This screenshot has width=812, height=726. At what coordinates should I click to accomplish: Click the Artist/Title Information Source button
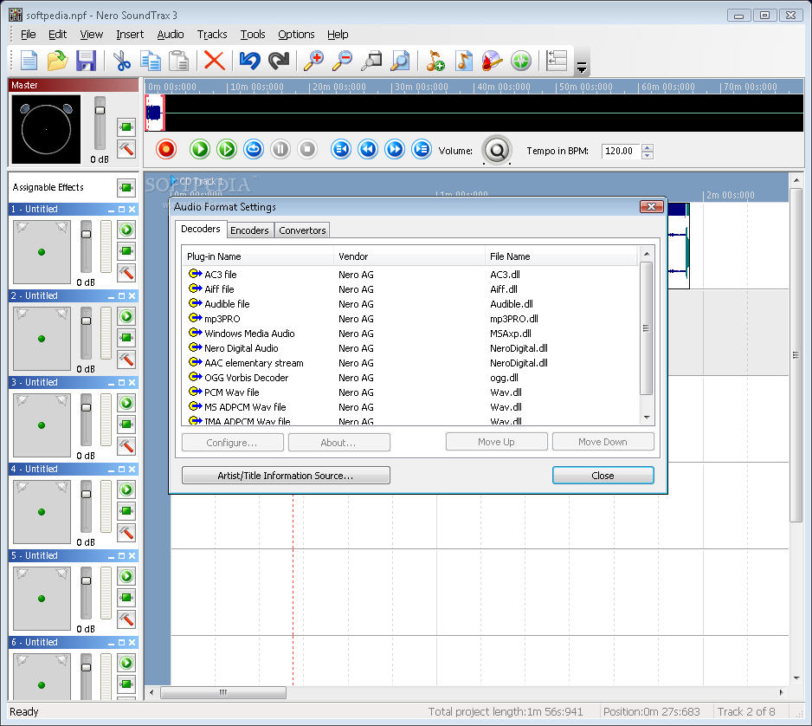click(286, 475)
